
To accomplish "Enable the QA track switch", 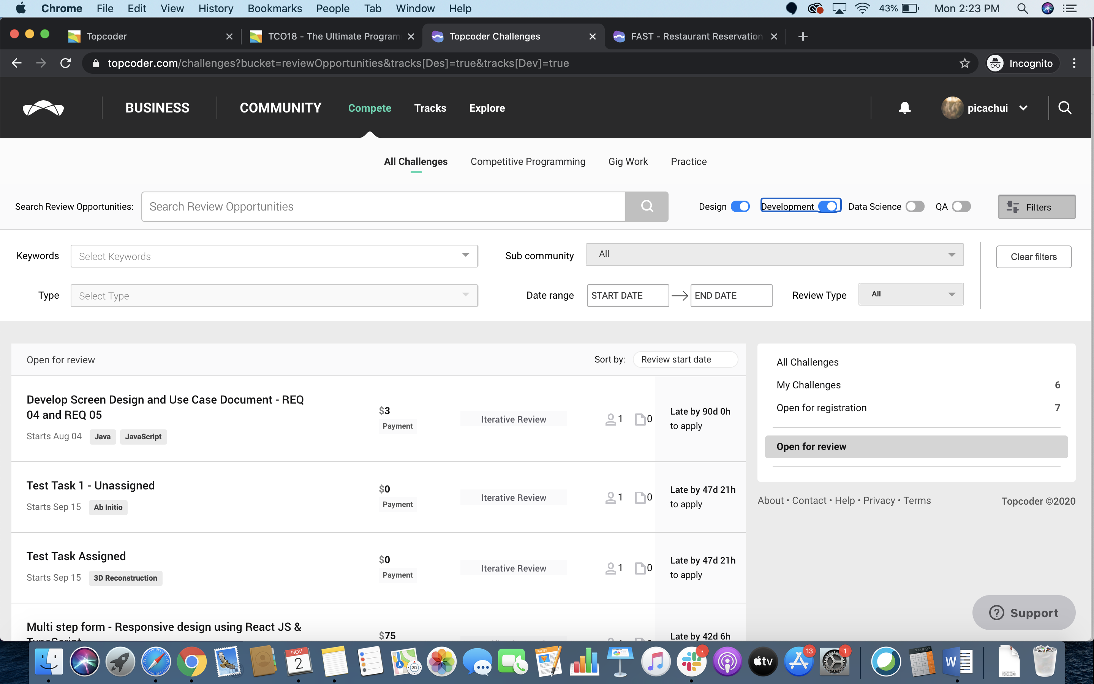I will pyautogui.click(x=961, y=206).
